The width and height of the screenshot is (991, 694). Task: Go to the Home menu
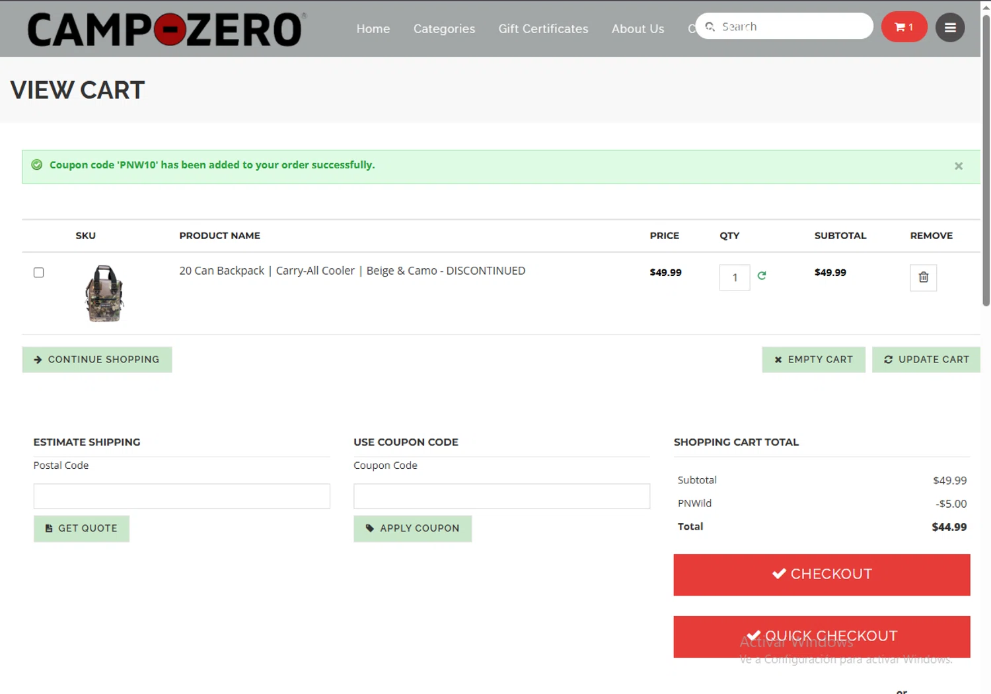tap(373, 29)
